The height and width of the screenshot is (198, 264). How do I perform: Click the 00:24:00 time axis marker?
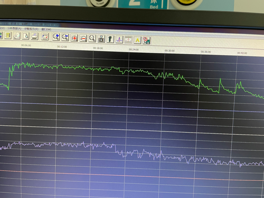point(134,50)
